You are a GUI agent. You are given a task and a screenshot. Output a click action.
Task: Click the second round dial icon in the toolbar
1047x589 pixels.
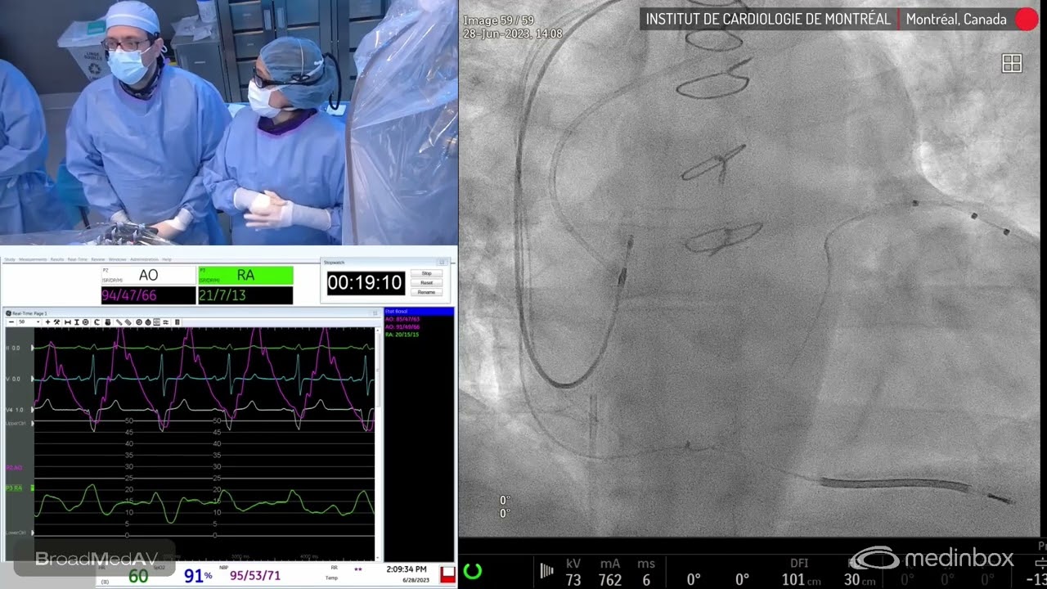148,322
